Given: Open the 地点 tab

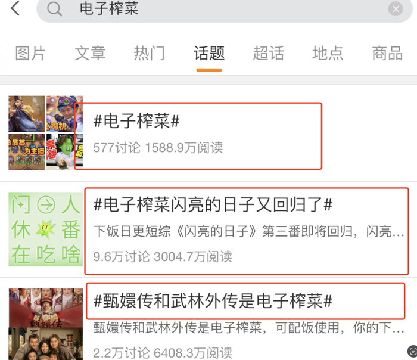Looking at the screenshot, I should point(328,54).
